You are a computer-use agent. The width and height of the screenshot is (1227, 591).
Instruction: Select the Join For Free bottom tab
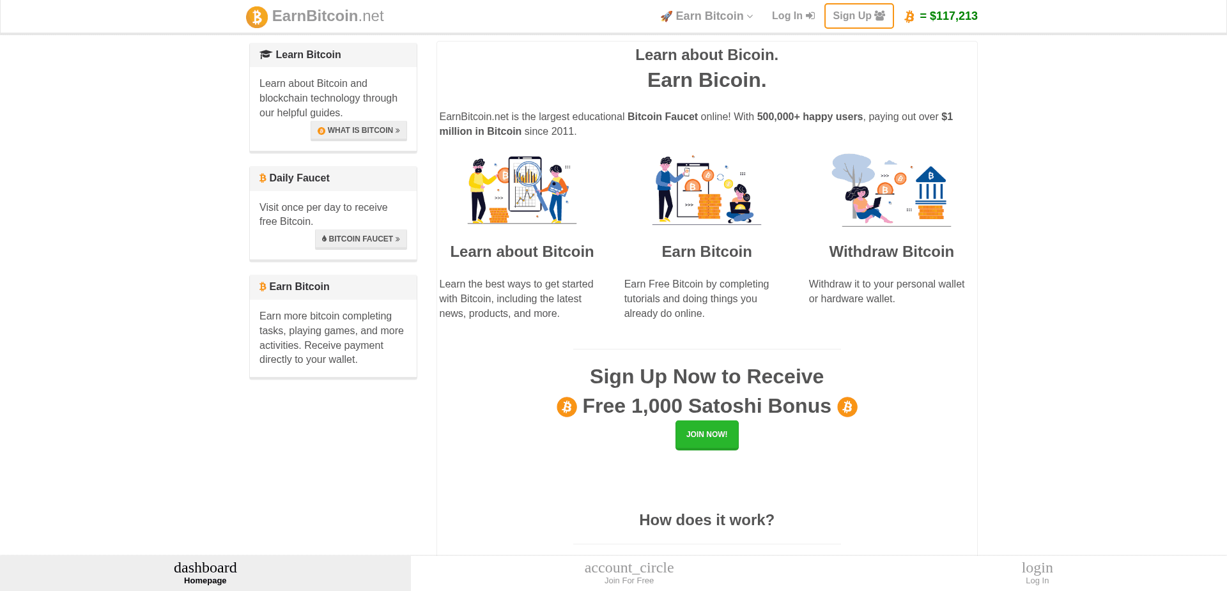pyautogui.click(x=629, y=573)
